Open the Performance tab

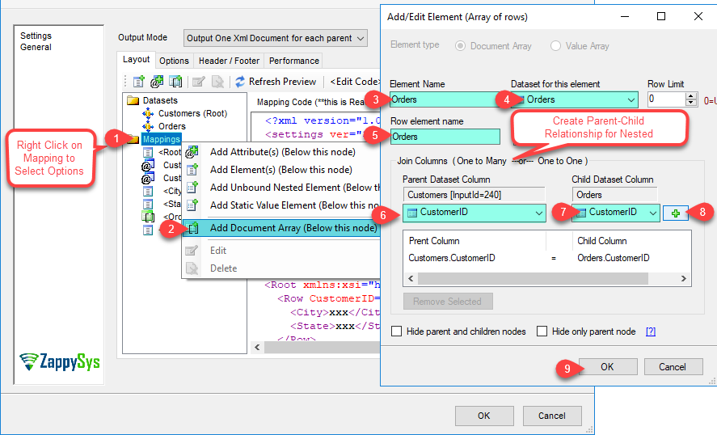[x=294, y=61]
